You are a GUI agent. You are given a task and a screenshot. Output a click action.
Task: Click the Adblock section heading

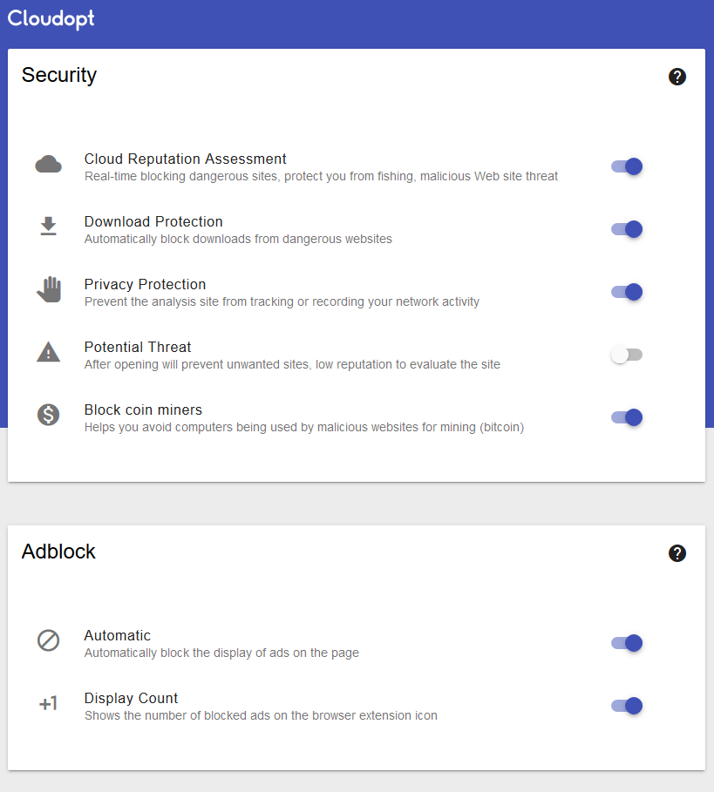(58, 552)
